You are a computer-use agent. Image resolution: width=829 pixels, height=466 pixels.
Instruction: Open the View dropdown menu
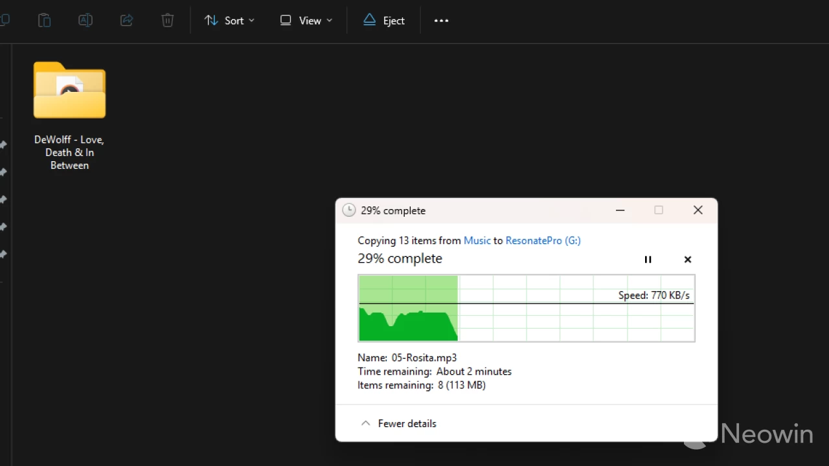[x=306, y=21]
